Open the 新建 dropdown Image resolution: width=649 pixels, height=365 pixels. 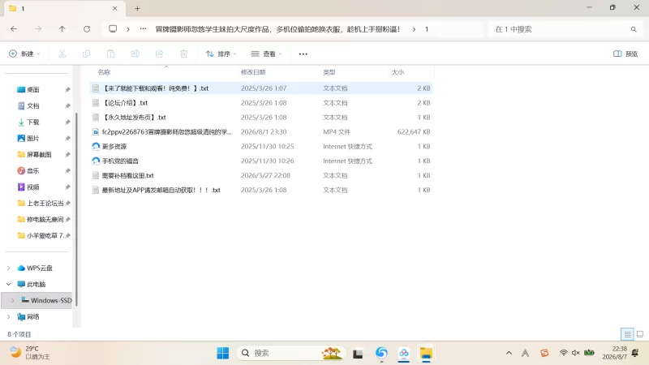click(x=24, y=54)
